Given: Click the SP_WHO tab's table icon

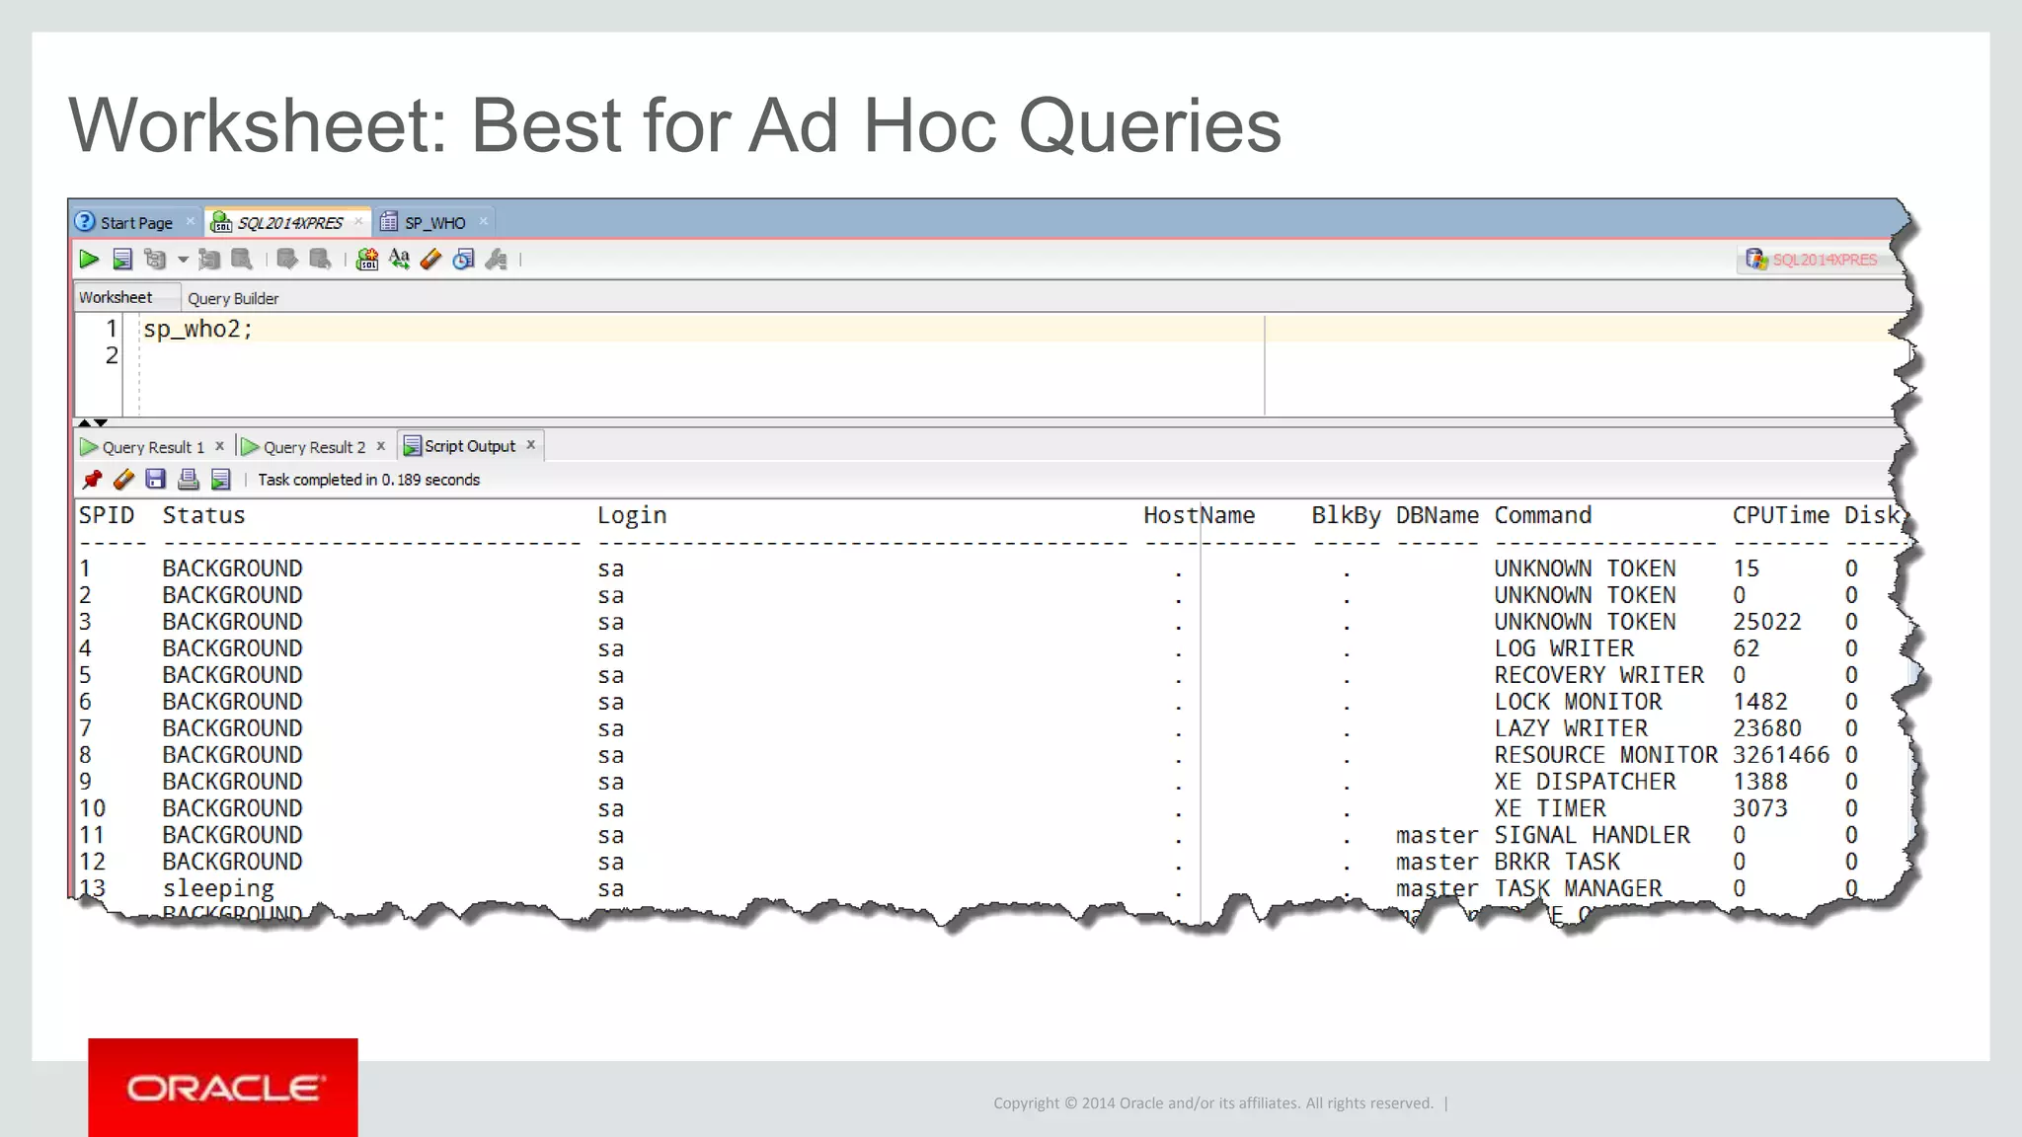Looking at the screenshot, I should click(389, 222).
